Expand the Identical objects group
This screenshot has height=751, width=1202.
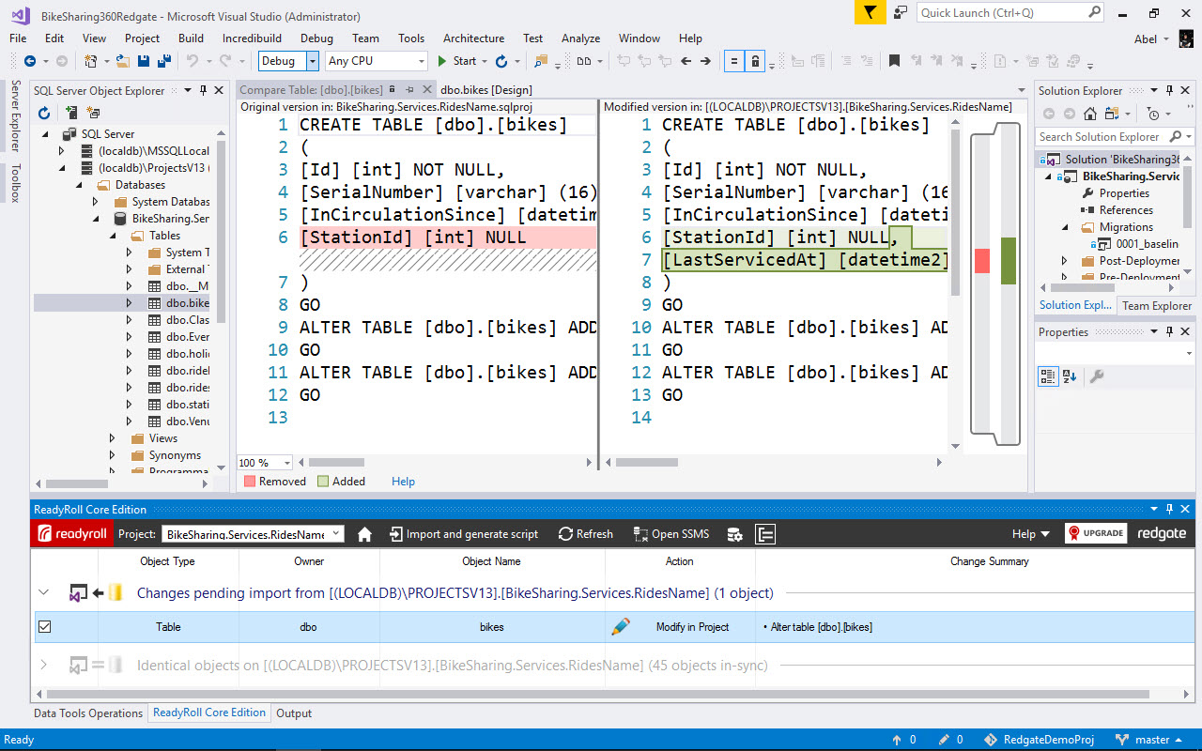43,666
